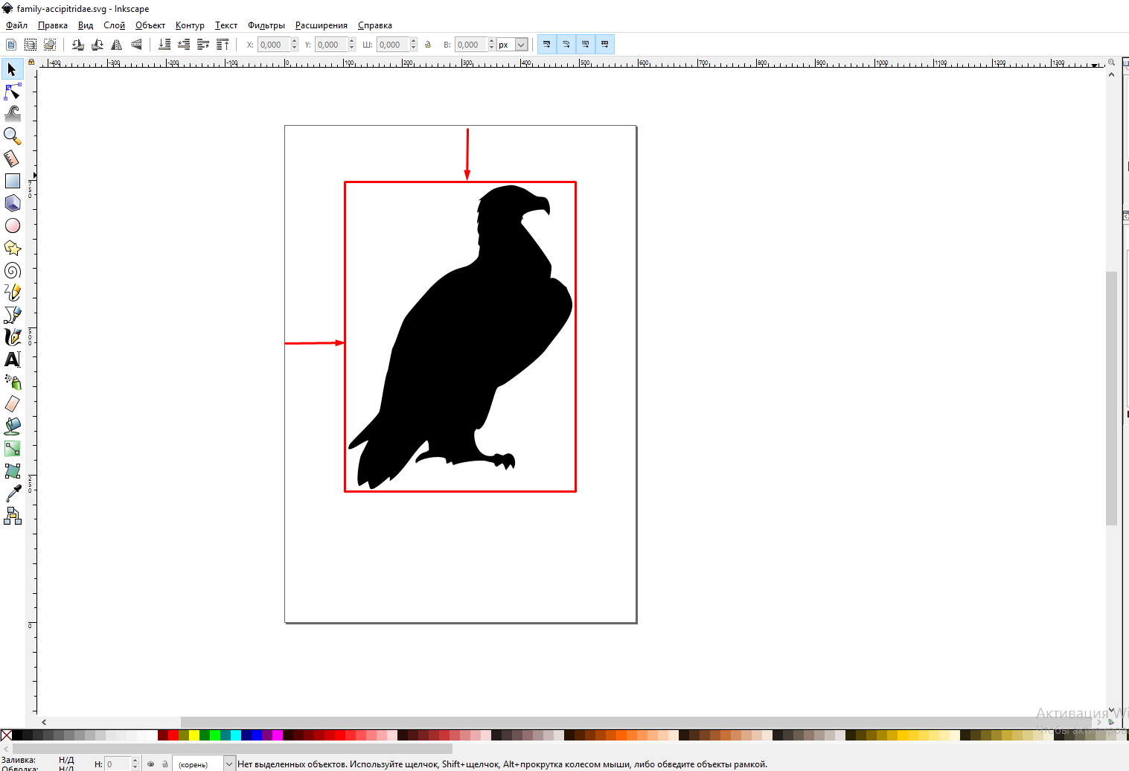1129x771 pixels.
Task: Rotate selection 90 degrees counter-clockwise
Action: tap(77, 45)
